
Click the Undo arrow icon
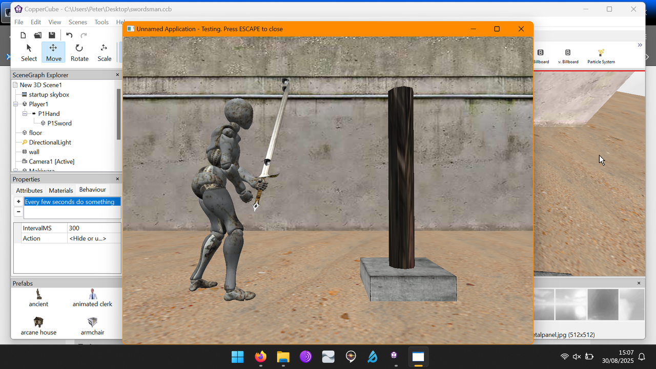69,35
